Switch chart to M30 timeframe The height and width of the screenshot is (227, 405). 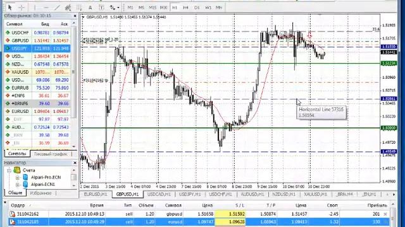[163, 8]
